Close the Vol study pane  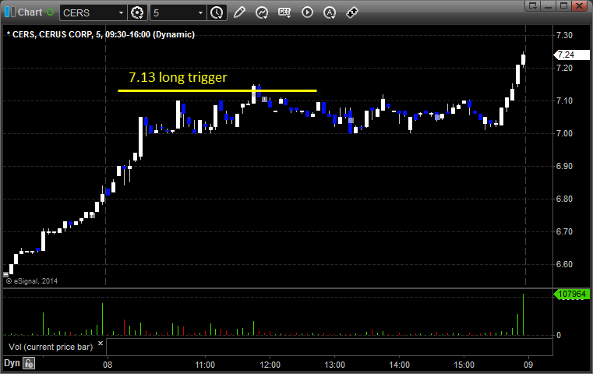tap(101, 344)
